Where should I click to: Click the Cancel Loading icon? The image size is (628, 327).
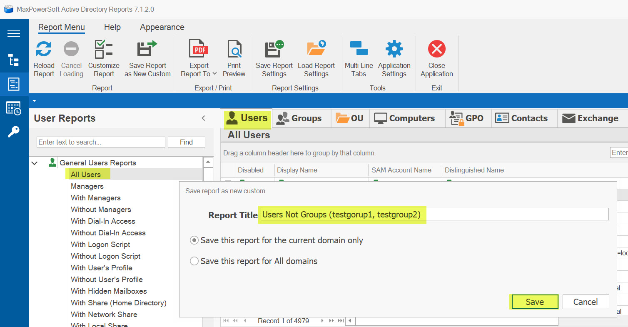point(71,49)
